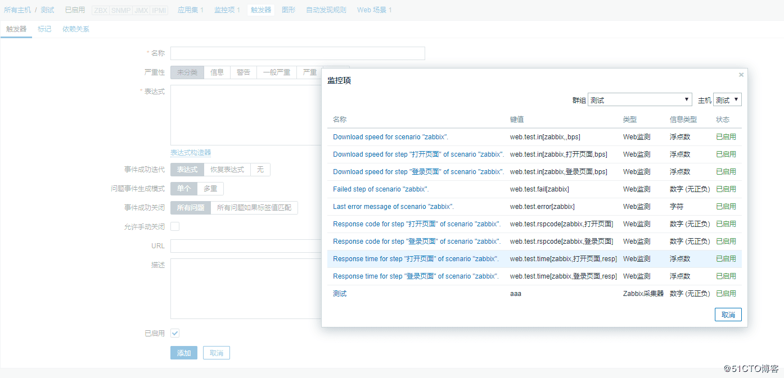Image resolution: width=784 pixels, height=378 pixels.
Task: Open 应用集 in host navigation
Action: click(190, 10)
